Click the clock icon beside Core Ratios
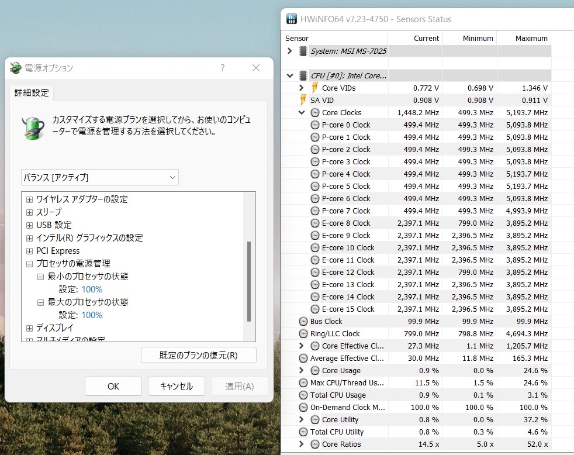Screen dimensions: 574x455 point(315,444)
